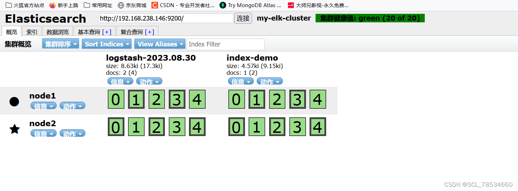Select index-demo shard 2 on node2
The width and height of the screenshot is (518, 191).
[277, 127]
